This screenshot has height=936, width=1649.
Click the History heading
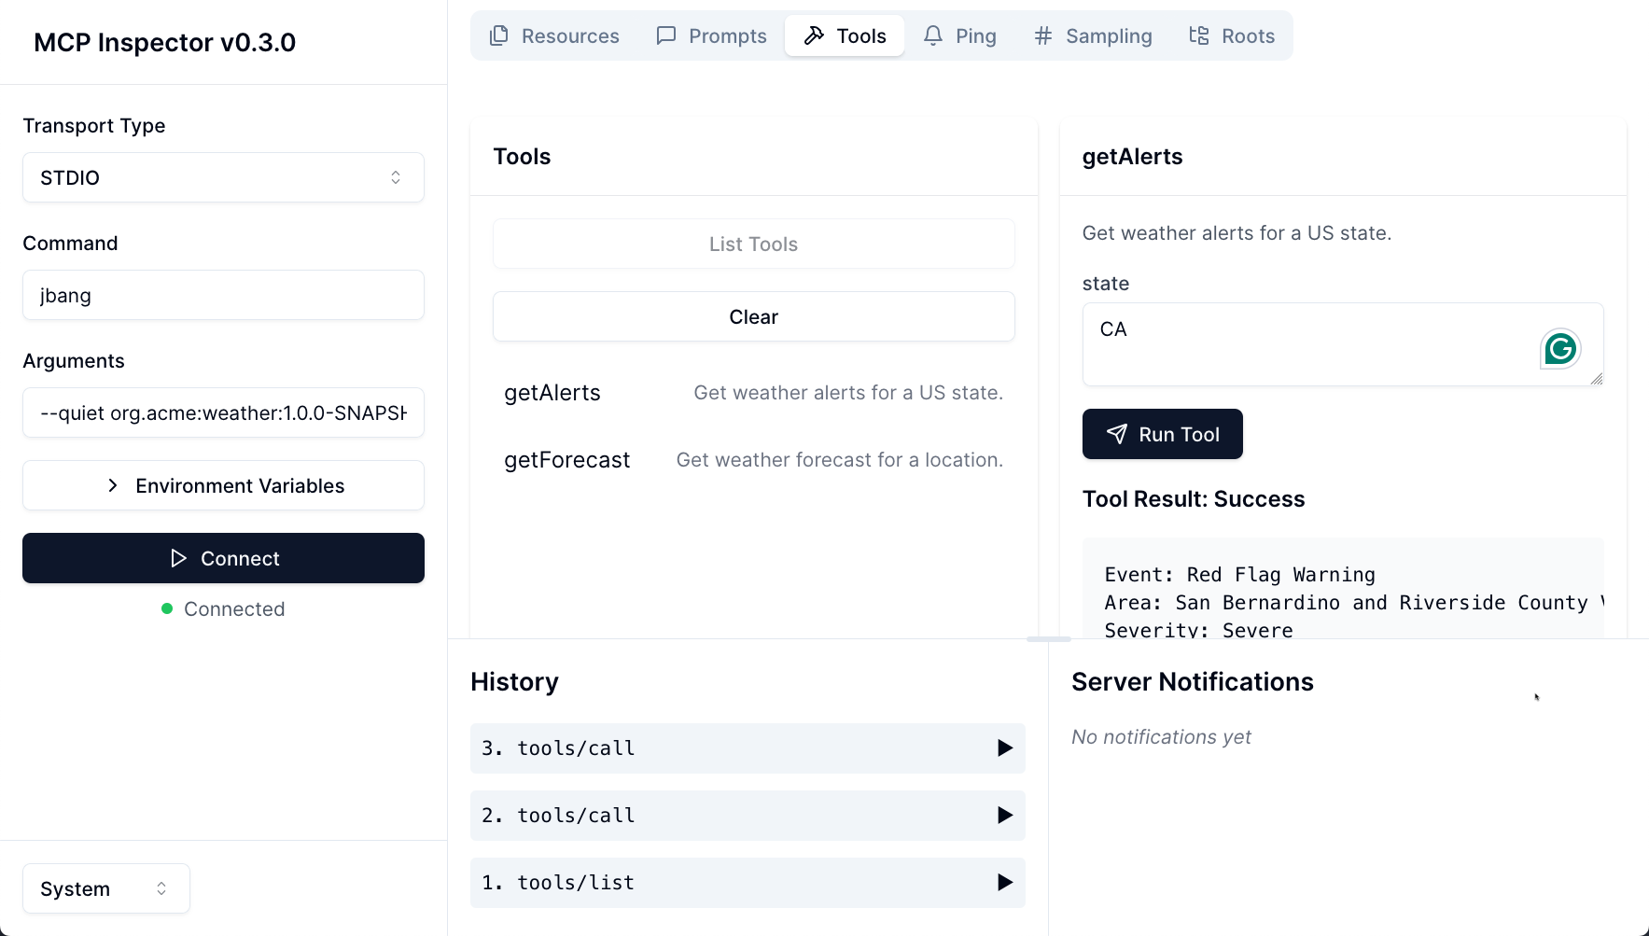(514, 682)
